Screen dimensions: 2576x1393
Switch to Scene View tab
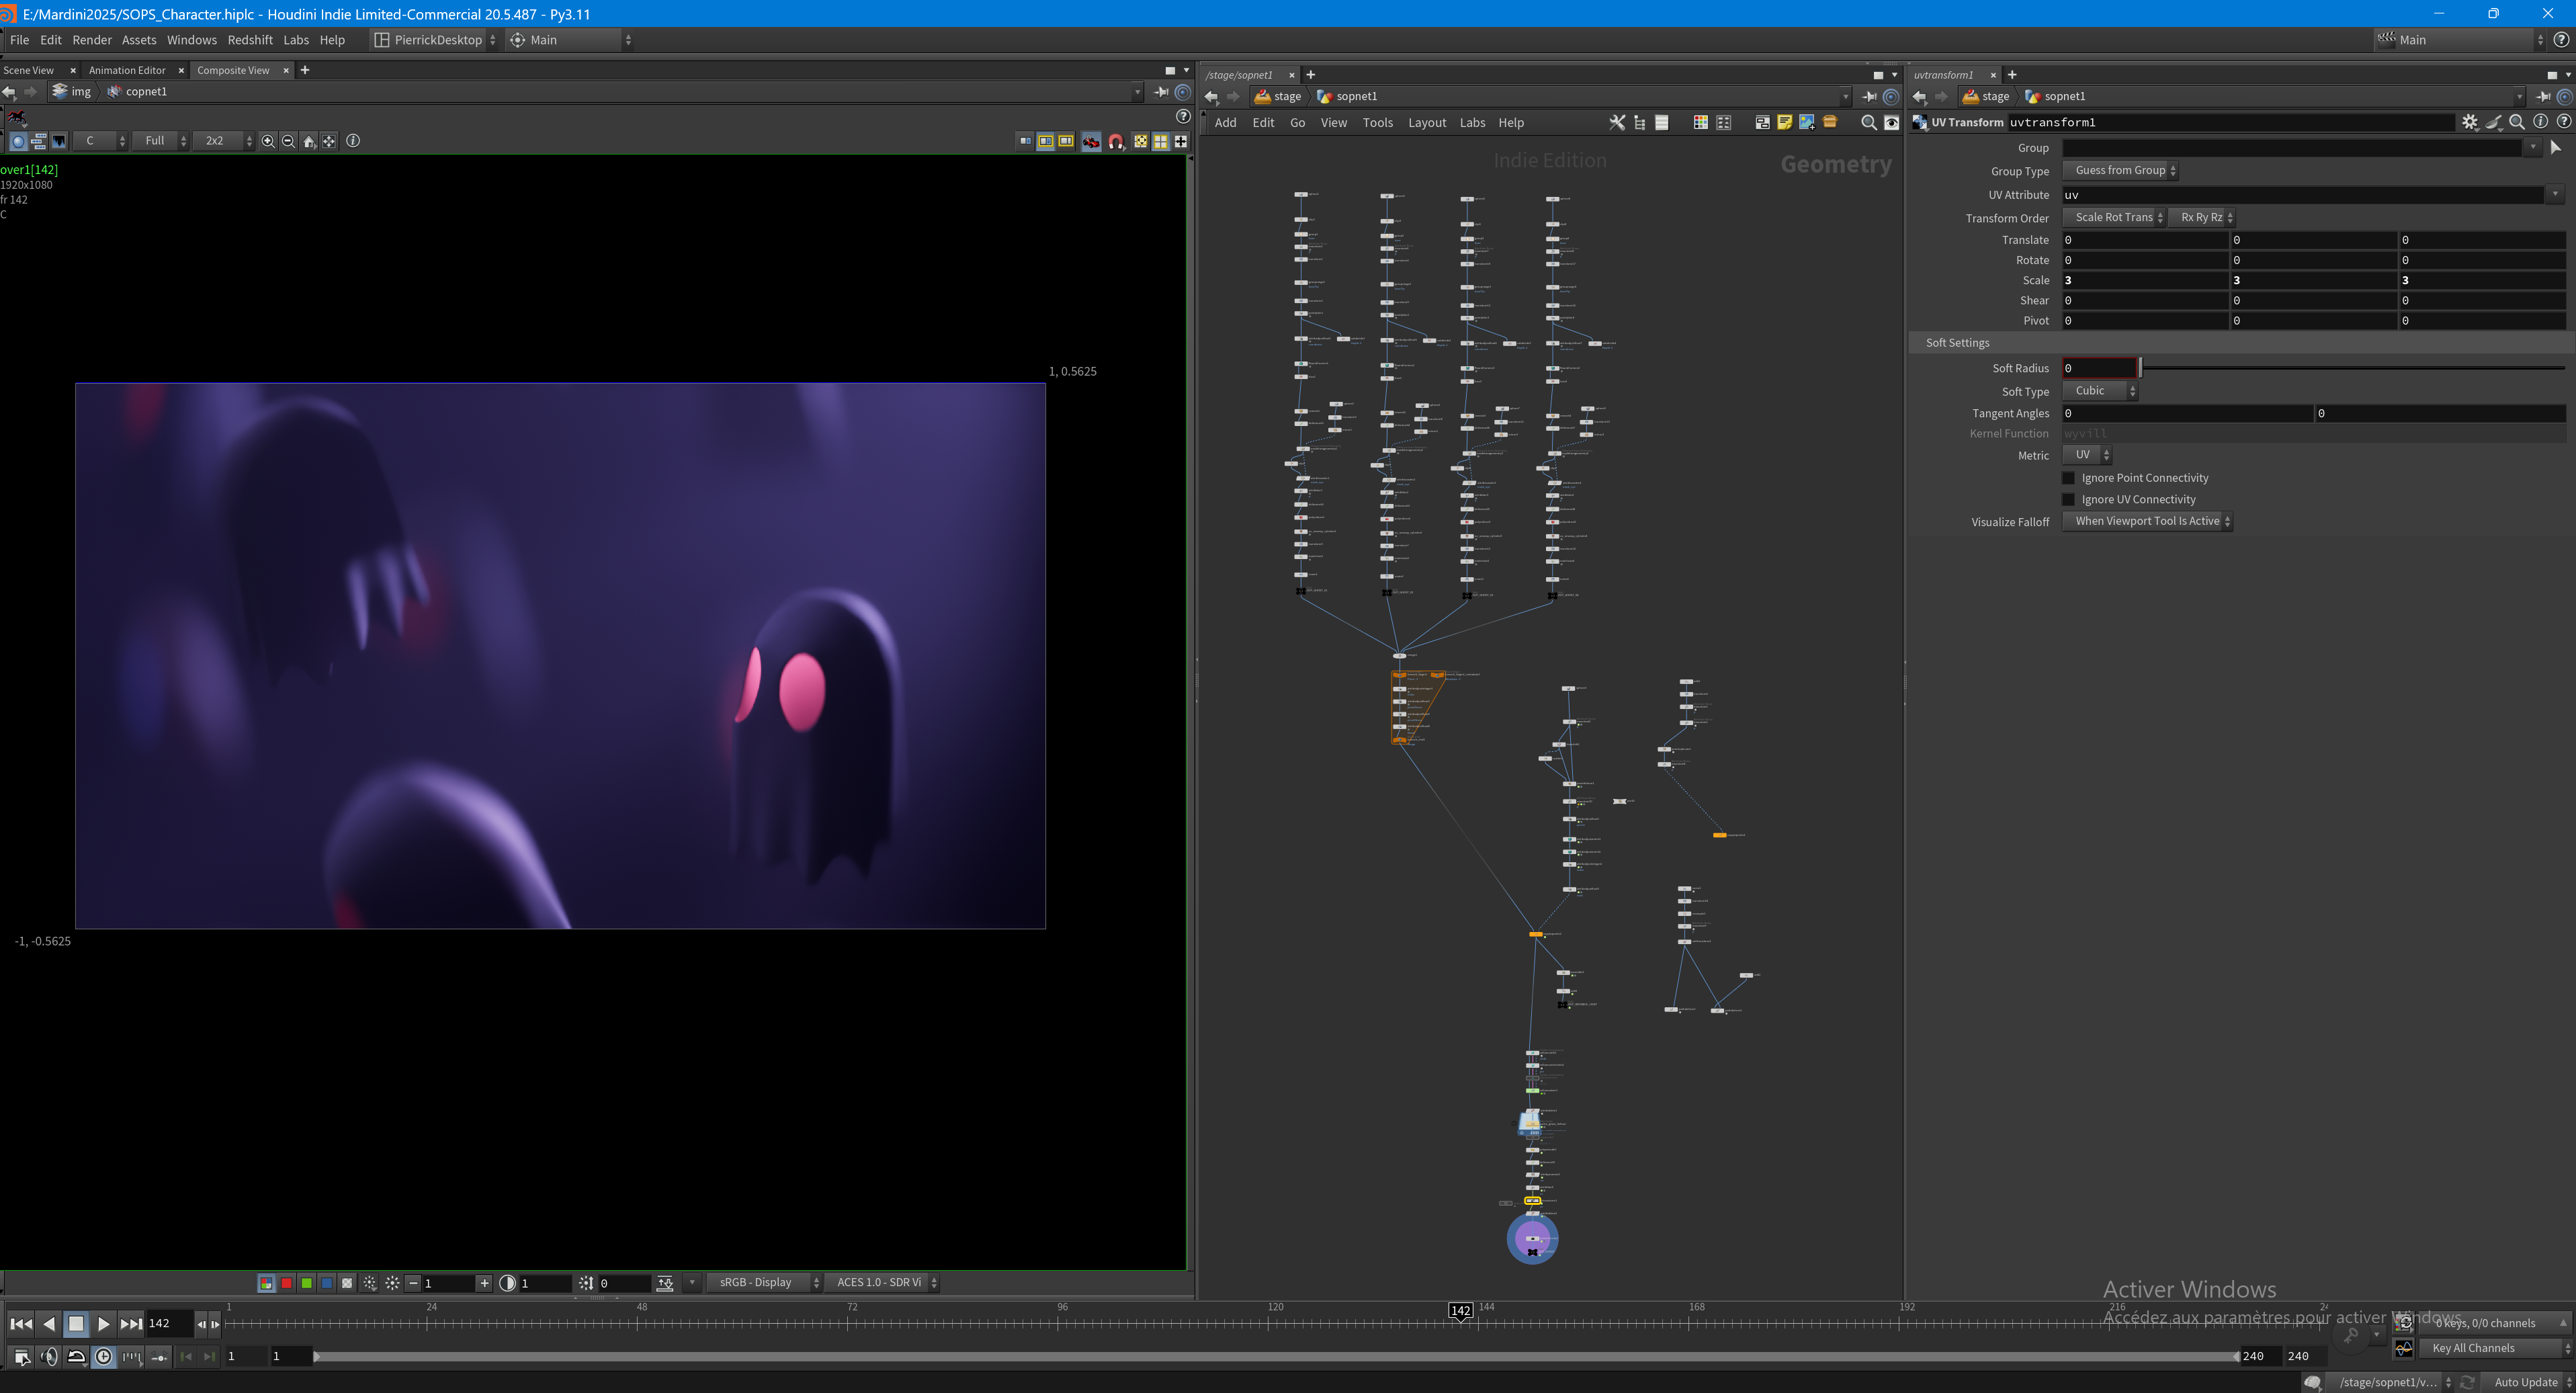tap(29, 70)
